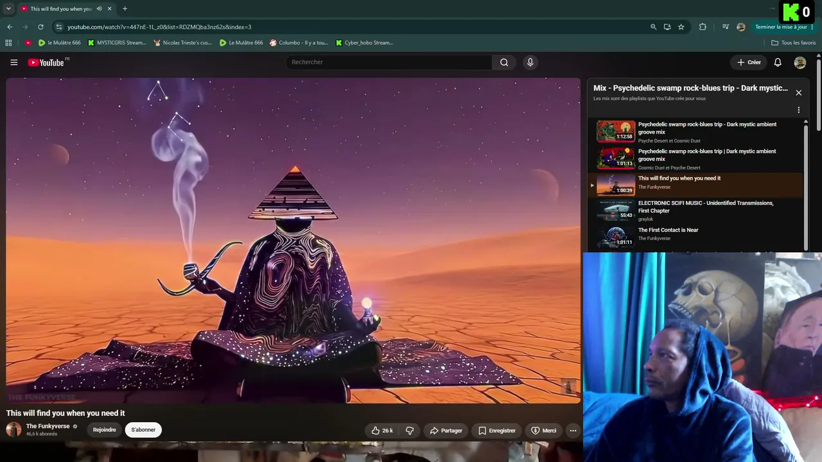Click video title 'This will find you when you need it'
Image resolution: width=822 pixels, height=462 pixels.
66,413
